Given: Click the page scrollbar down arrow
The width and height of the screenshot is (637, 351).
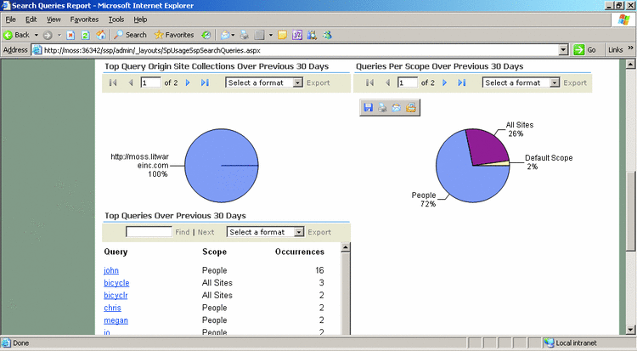Looking at the screenshot, I should (x=630, y=330).
